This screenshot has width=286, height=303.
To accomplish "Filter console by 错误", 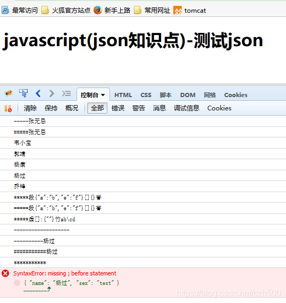I will 118,108.
